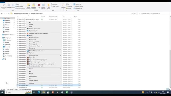Click the Özellikler properties checkmark icon in ribbon
This screenshot has width=171, height=96.
(63, 5)
